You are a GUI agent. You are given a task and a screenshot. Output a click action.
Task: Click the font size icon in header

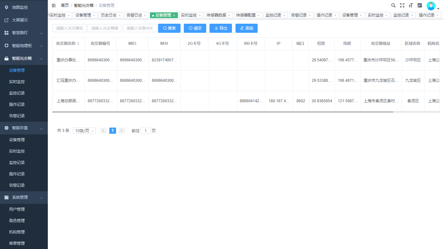[411, 6]
